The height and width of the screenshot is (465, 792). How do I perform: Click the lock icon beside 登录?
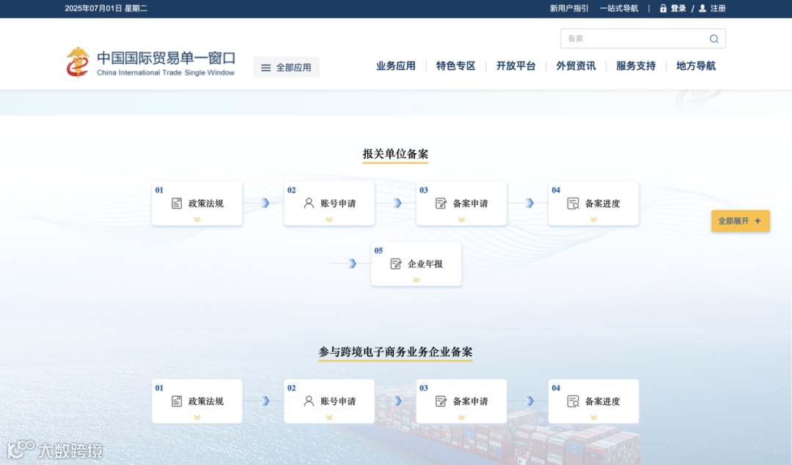663,9
